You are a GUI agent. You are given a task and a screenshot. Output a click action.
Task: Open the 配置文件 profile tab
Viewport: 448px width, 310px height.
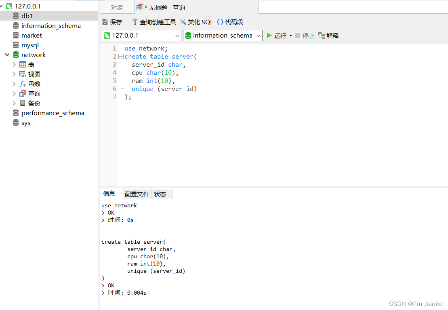(x=137, y=194)
